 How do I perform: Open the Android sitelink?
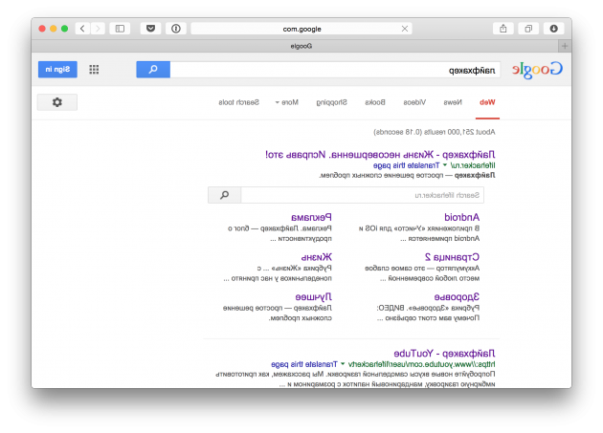(461, 217)
